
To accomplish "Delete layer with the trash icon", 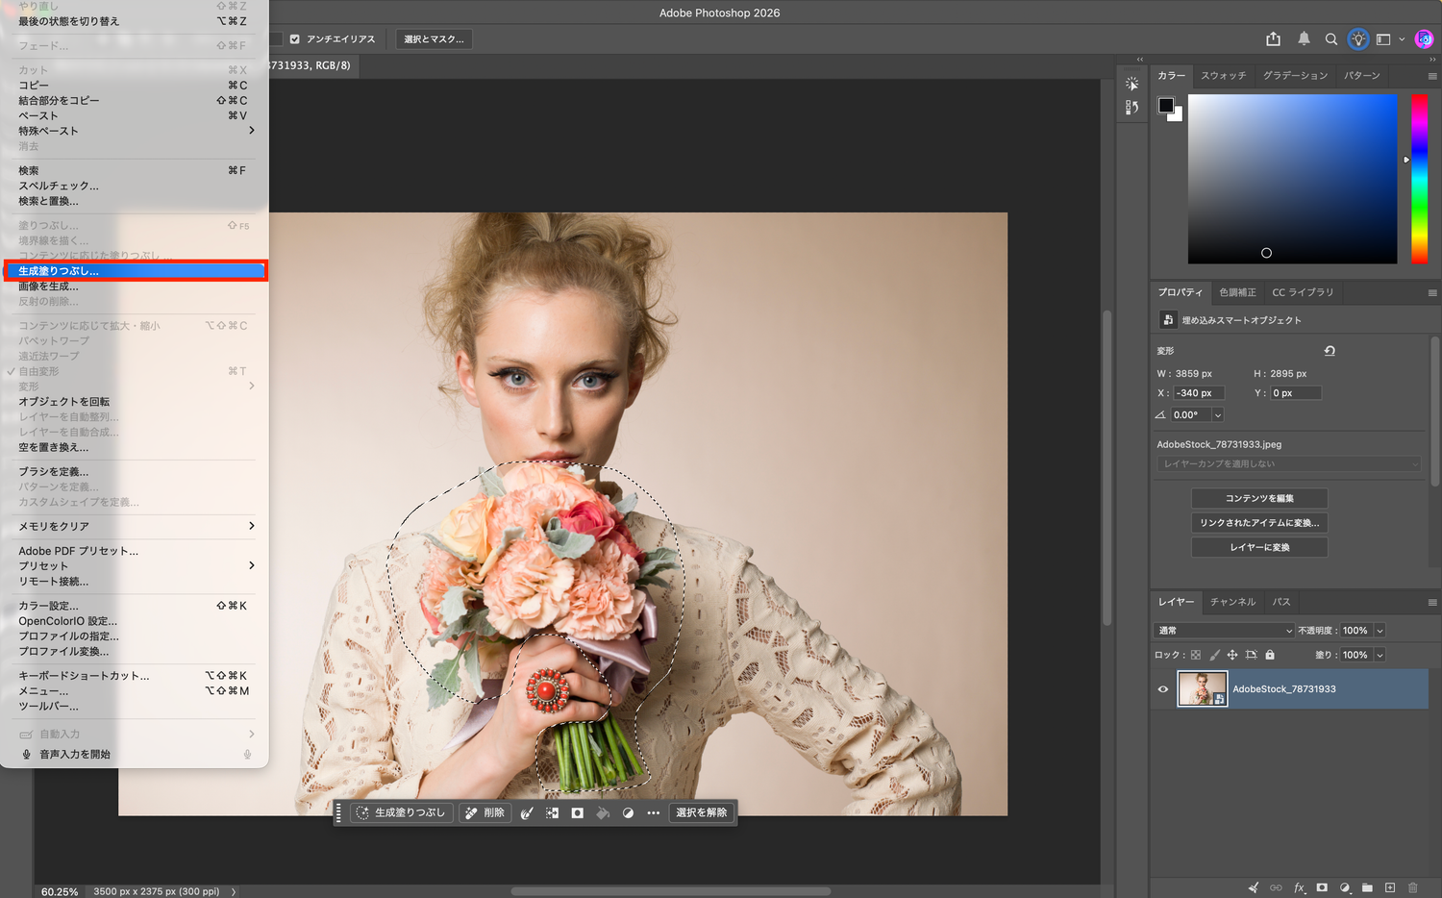I will point(1413,887).
